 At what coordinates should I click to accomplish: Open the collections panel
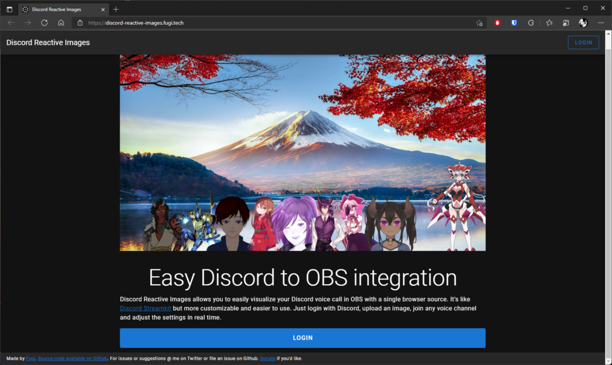566,23
